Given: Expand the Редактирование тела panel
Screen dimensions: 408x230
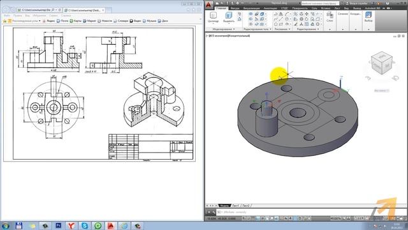Looking at the screenshot, I should (258, 29).
